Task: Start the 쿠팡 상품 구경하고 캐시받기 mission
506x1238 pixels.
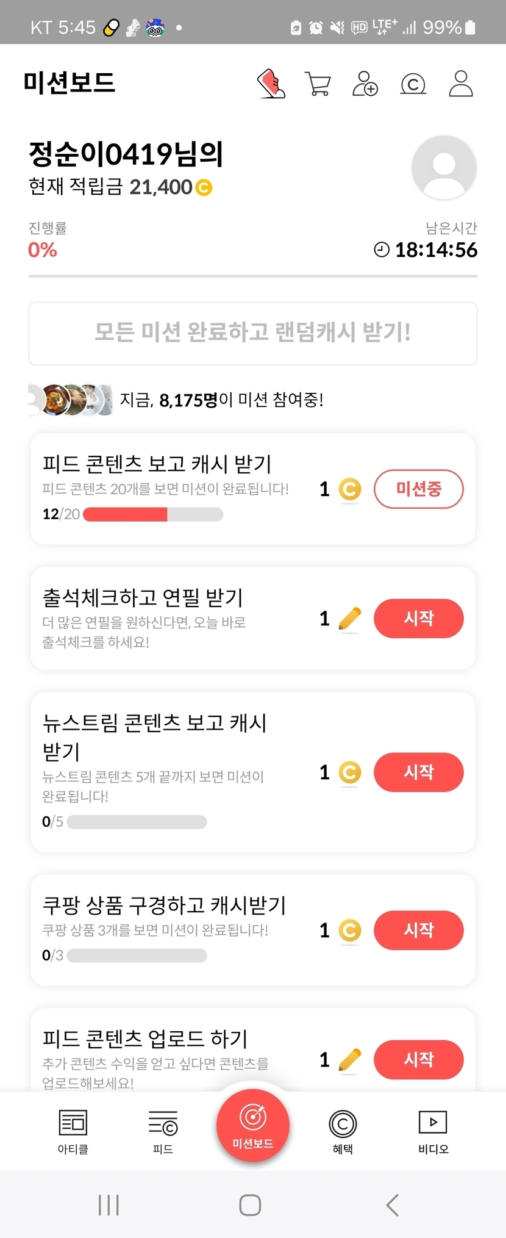Action: 418,930
